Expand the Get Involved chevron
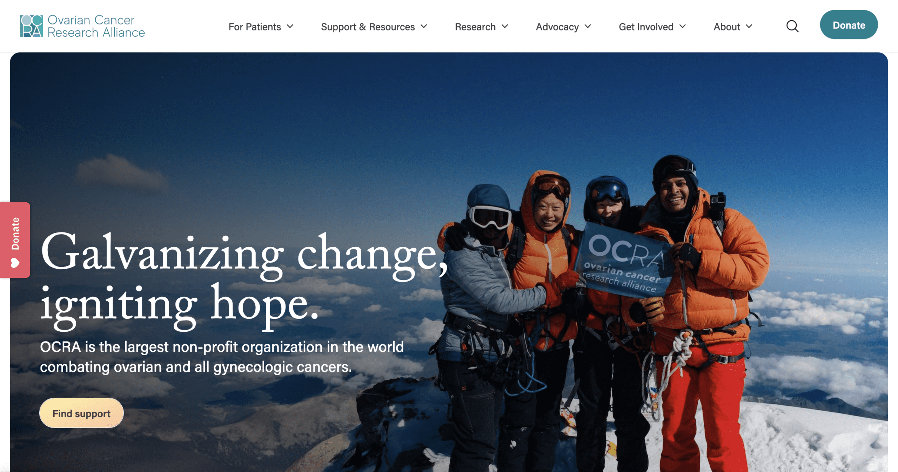 [683, 26]
